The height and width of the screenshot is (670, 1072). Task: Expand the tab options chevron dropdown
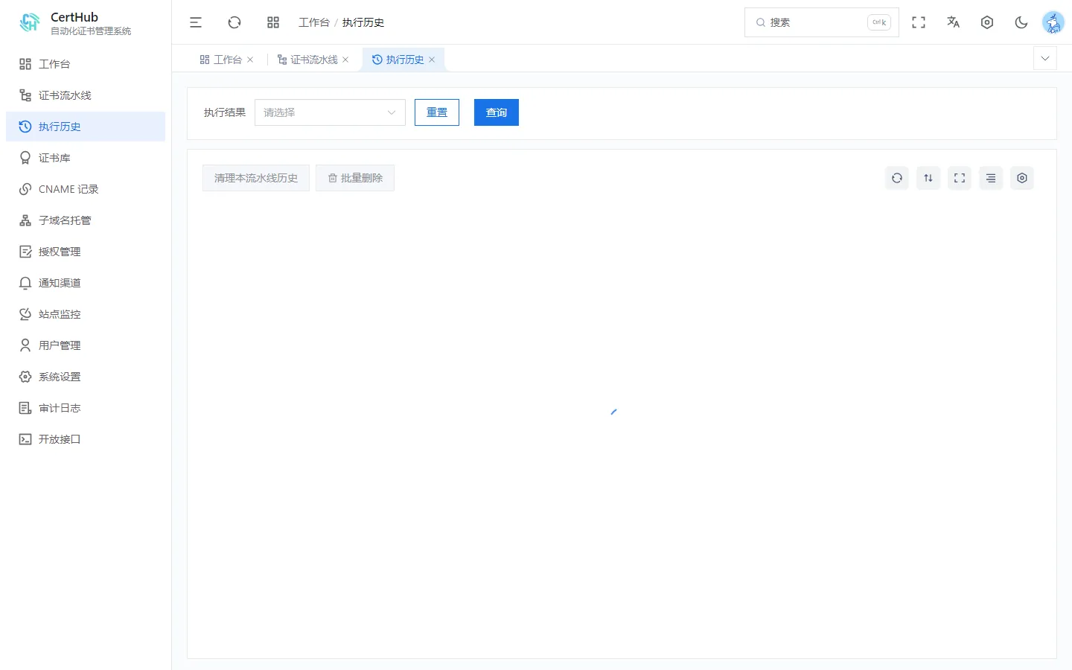point(1045,58)
